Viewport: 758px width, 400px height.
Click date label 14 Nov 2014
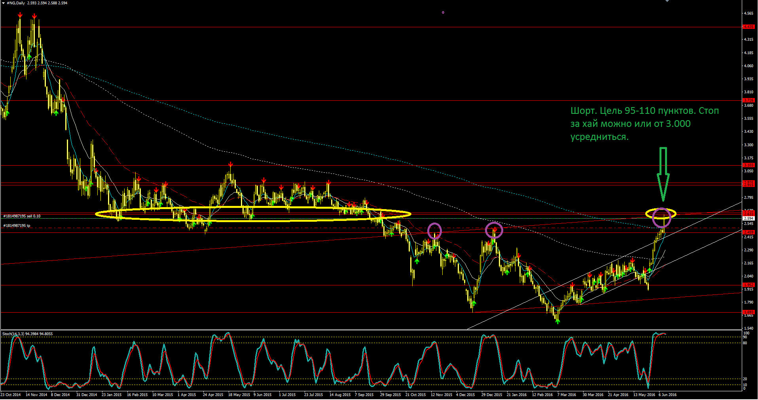point(36,395)
